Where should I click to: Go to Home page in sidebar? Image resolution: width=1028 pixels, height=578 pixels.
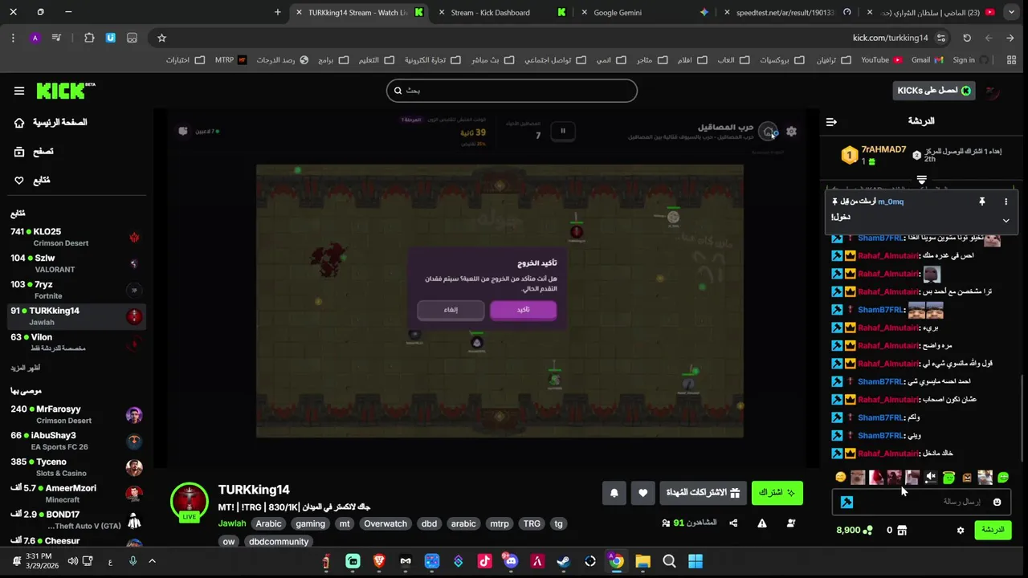coord(51,122)
